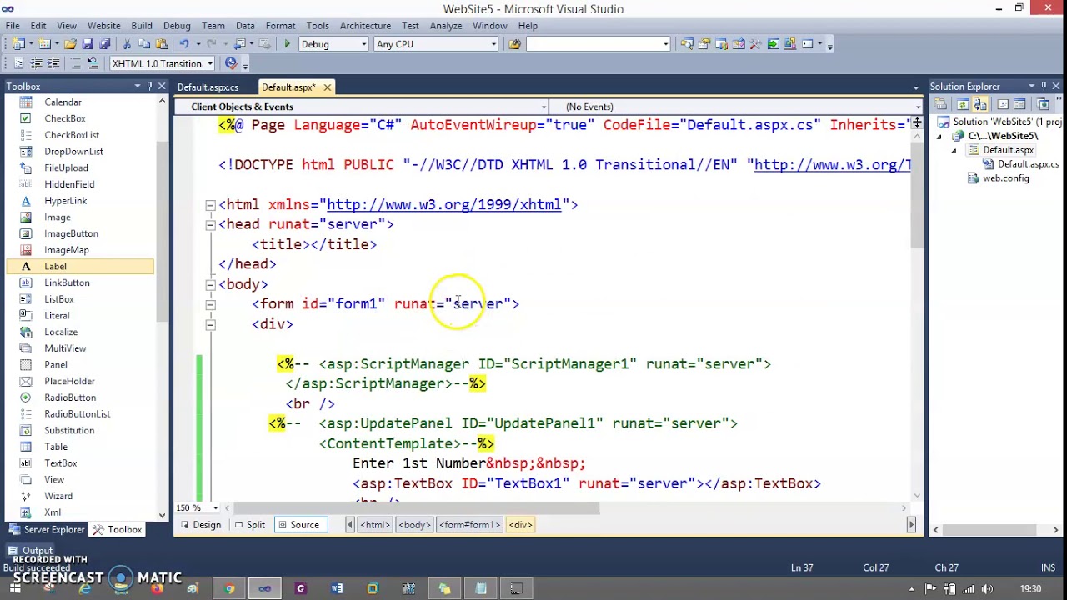This screenshot has width=1067, height=600.
Task: Click the <body> tag navigator button
Action: tap(414, 525)
